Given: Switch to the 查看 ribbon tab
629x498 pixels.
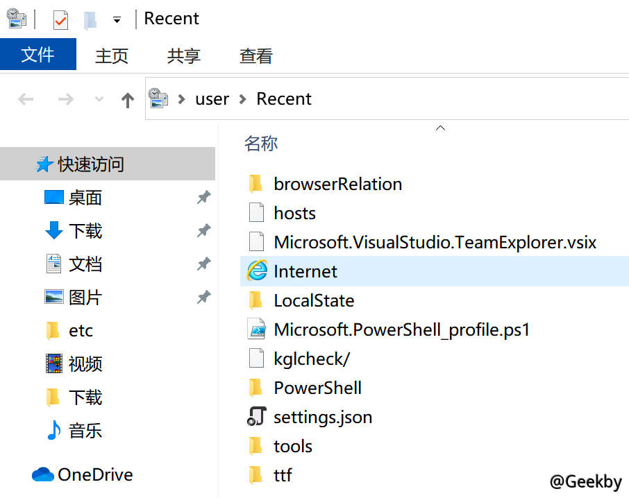Looking at the screenshot, I should (x=255, y=55).
